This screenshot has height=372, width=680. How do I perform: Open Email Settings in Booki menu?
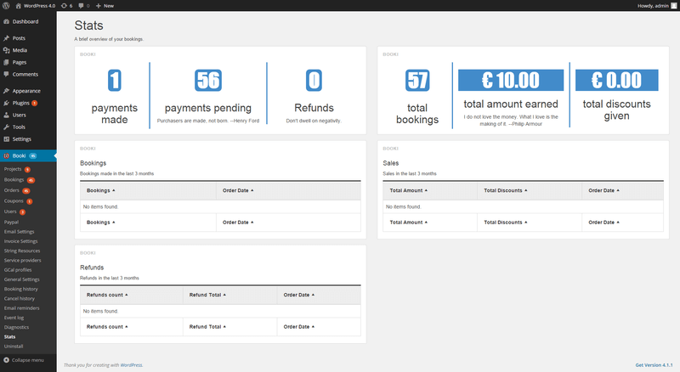coord(20,231)
